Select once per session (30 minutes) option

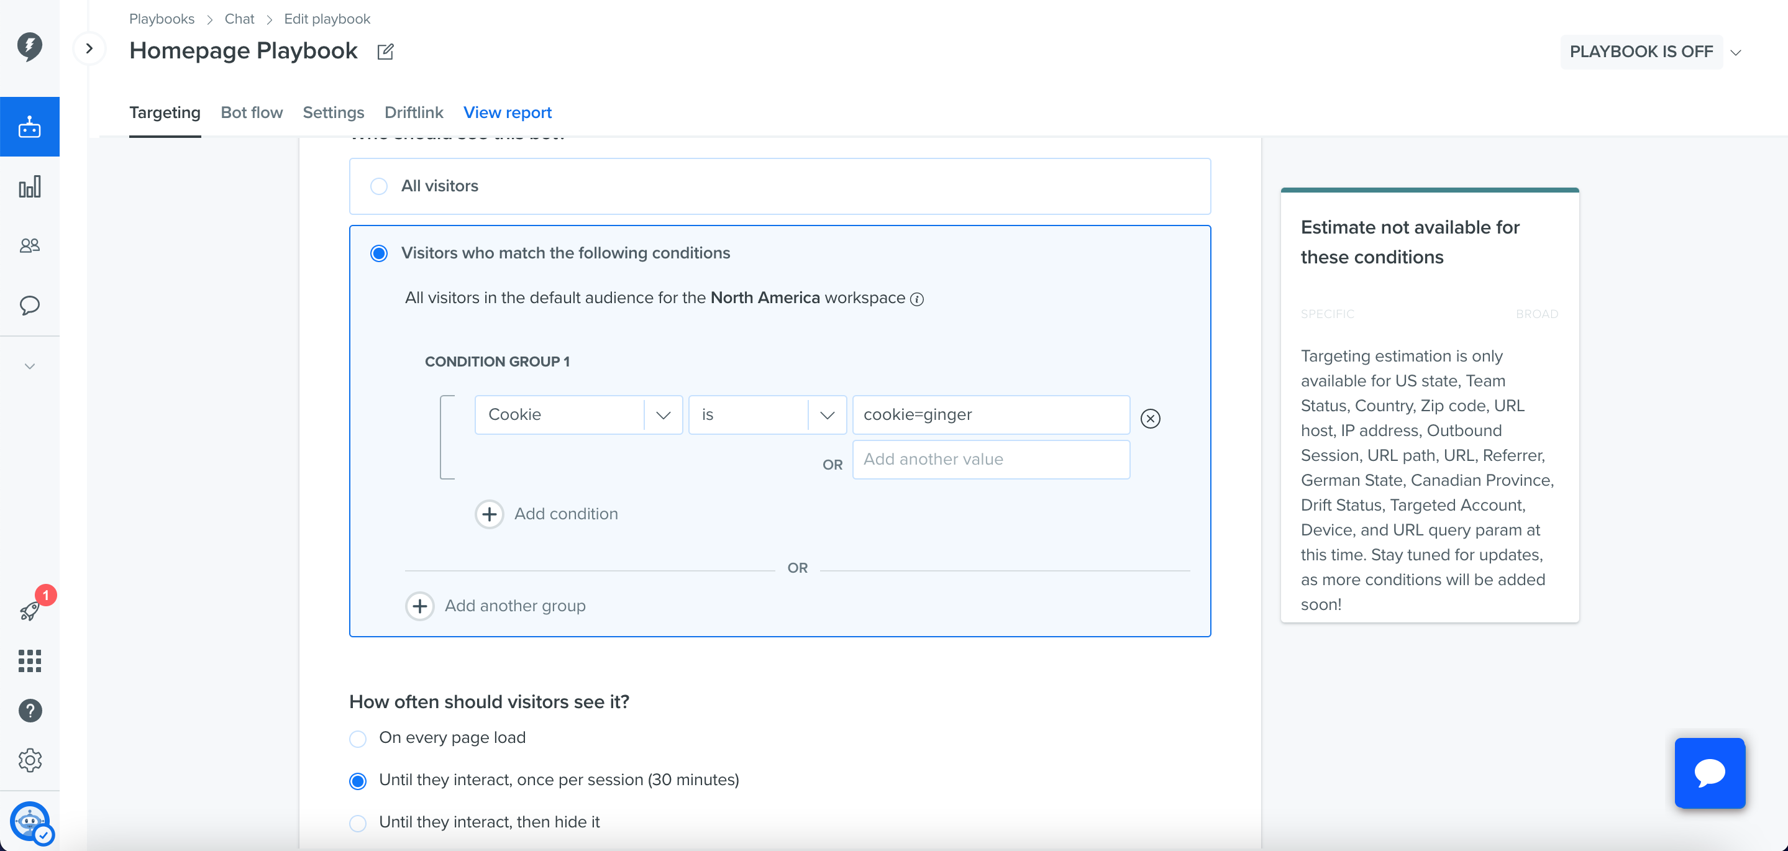point(358,781)
